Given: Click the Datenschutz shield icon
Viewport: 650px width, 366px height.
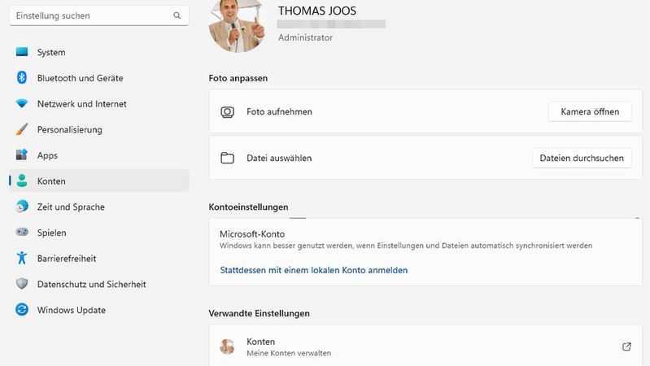Looking at the screenshot, I should (x=22, y=284).
